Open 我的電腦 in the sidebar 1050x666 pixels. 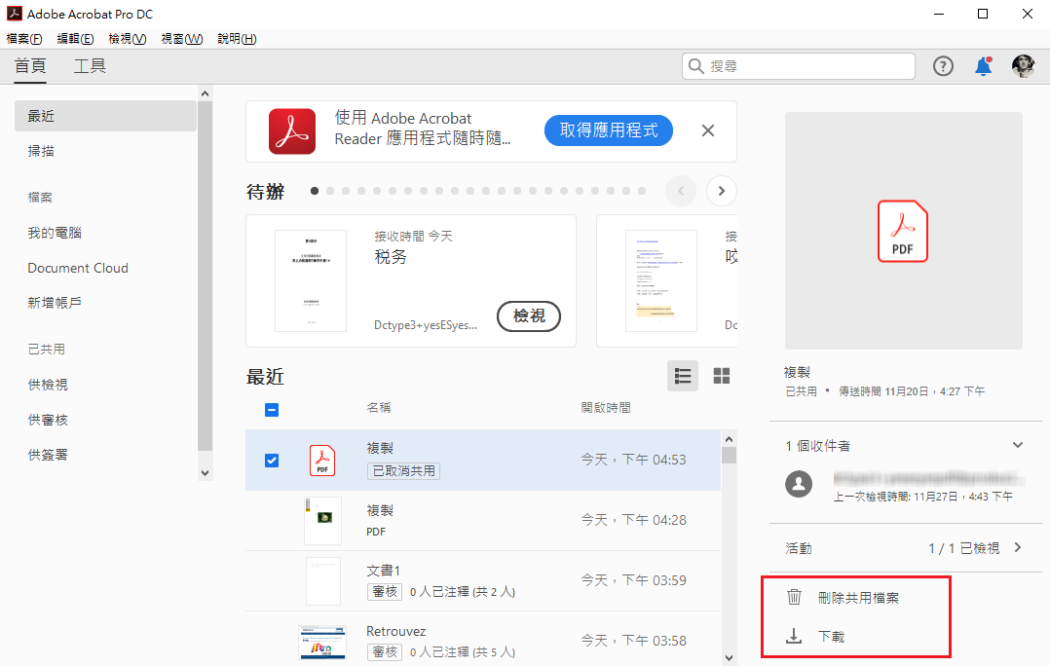(55, 233)
